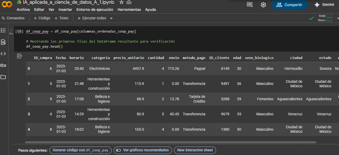Screen dimensions: 339x155
Task: Click the ID_compra column header
Action: coord(43,58)
